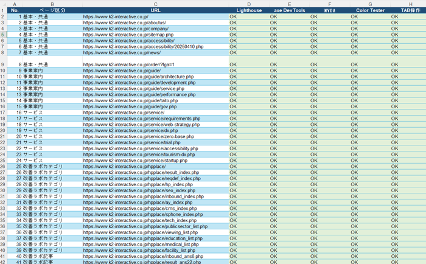
Task: Click the Lighthouse header cell
Action: pyautogui.click(x=249, y=10)
